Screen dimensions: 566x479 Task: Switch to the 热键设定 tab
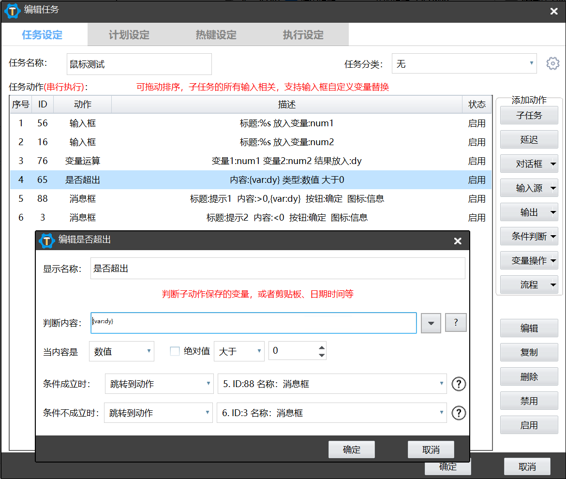(x=216, y=35)
